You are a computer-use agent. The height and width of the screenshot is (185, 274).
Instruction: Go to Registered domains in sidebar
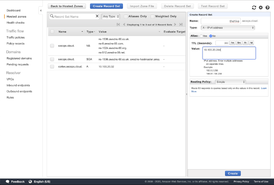click(x=19, y=58)
